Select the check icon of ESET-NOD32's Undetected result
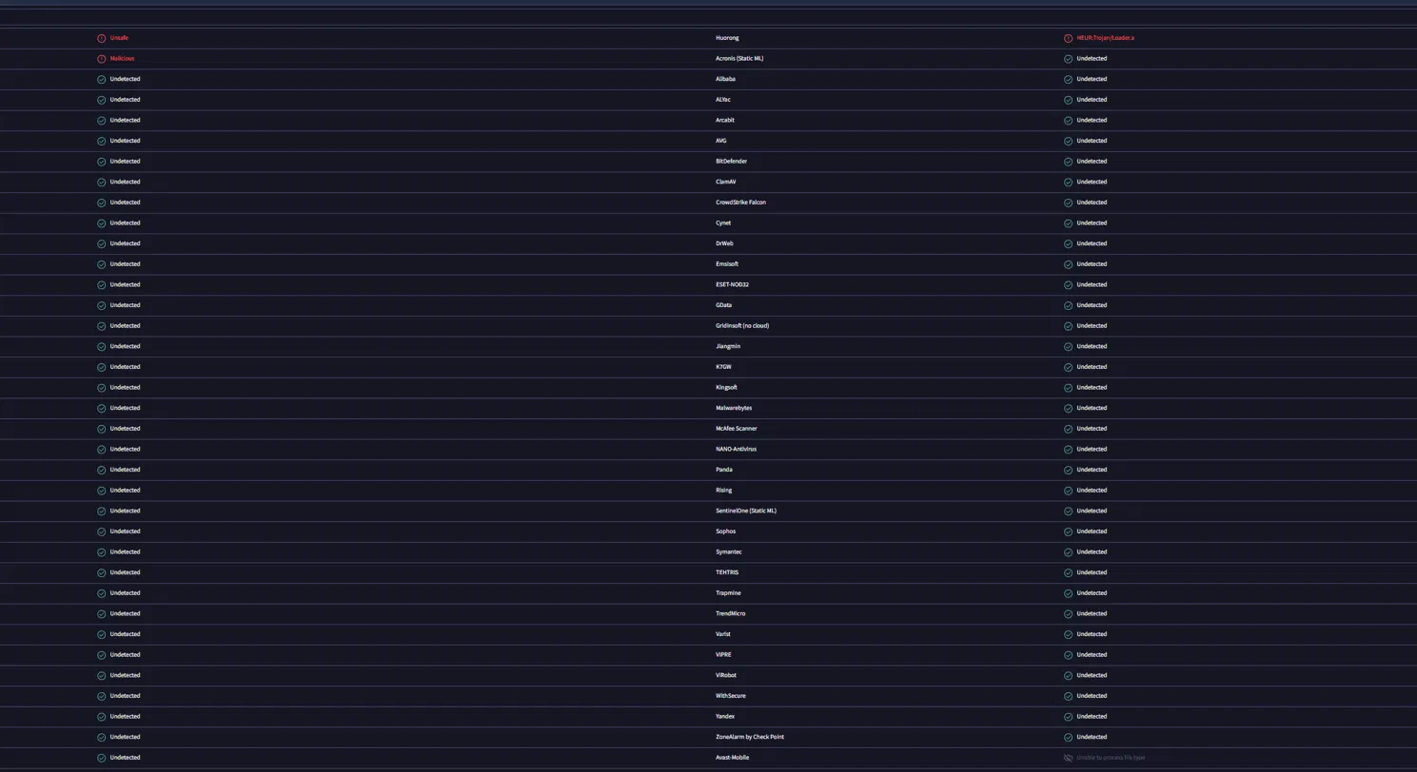Screen dimensions: 1417x772 pos(1069,285)
